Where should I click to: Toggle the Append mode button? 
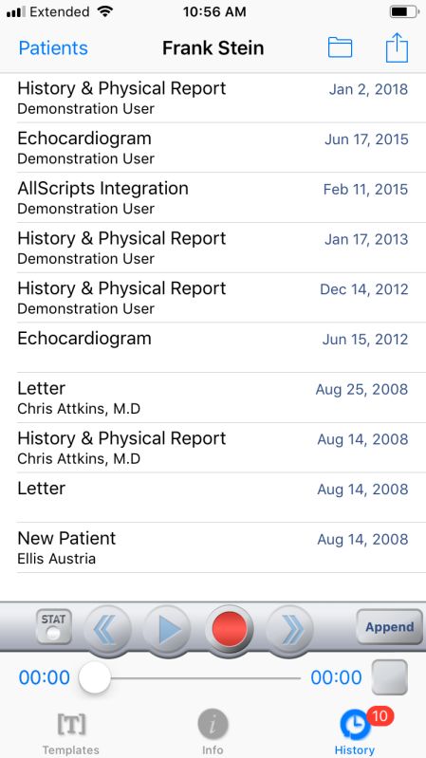pyautogui.click(x=390, y=627)
